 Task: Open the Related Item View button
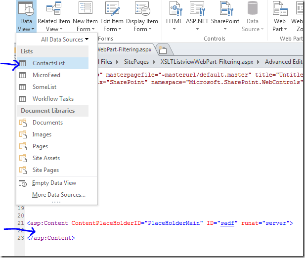53,9
